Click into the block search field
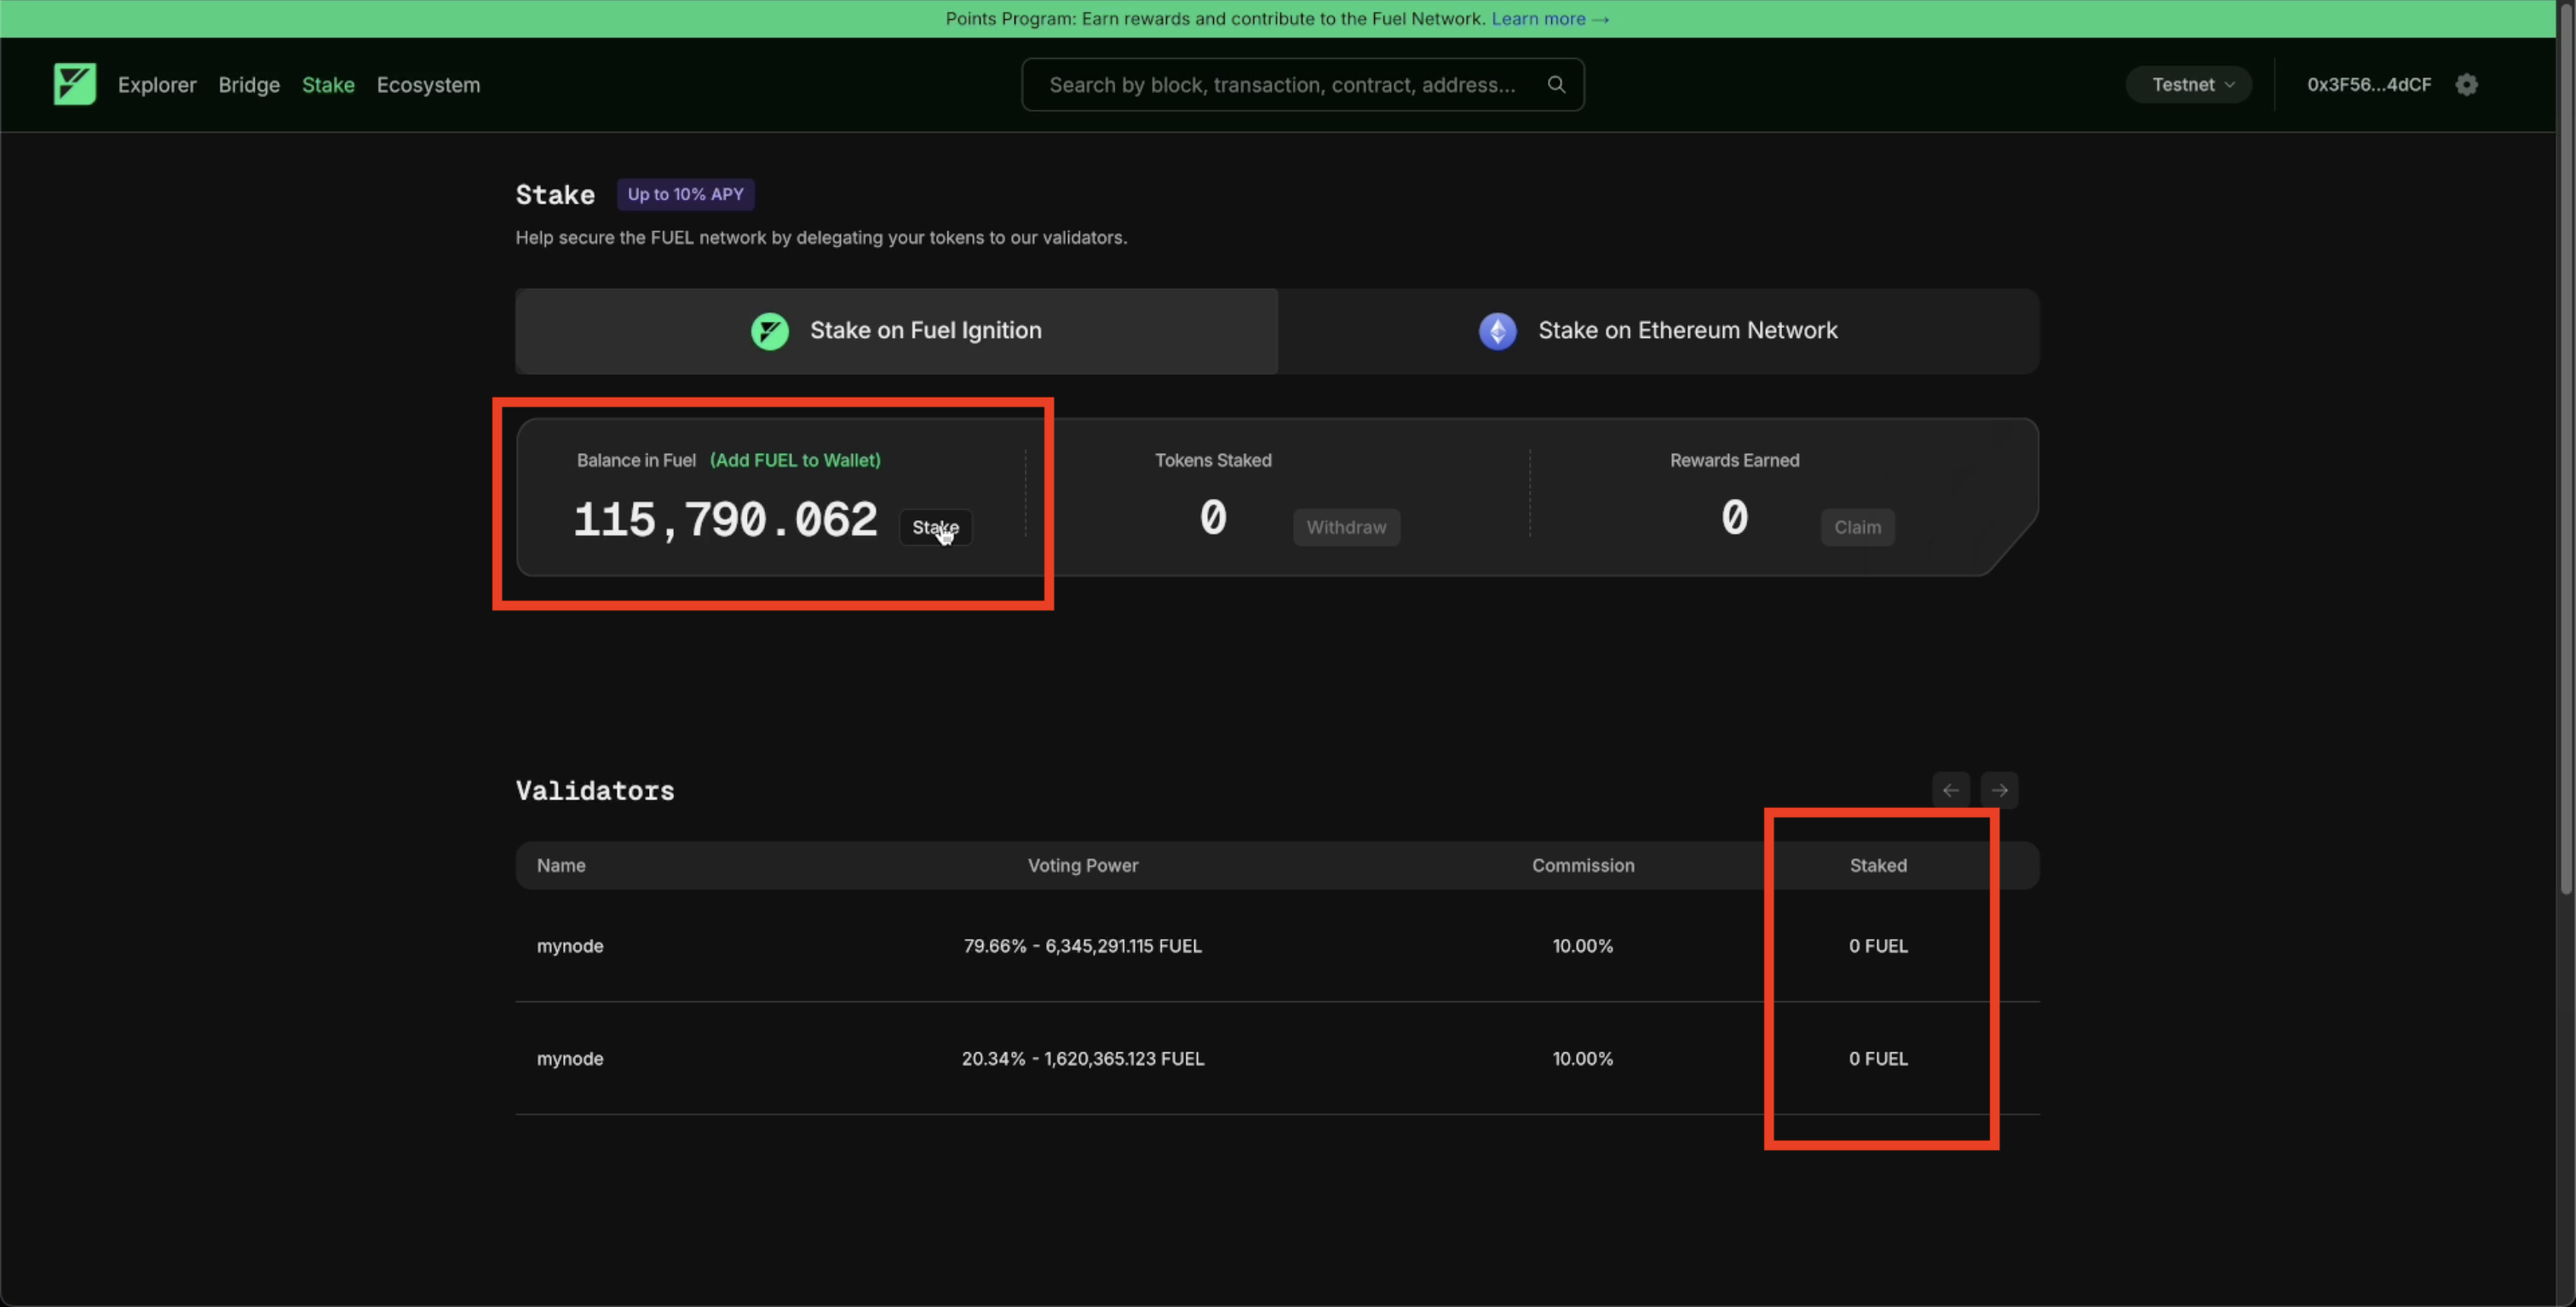The image size is (2576, 1307). point(1280,85)
